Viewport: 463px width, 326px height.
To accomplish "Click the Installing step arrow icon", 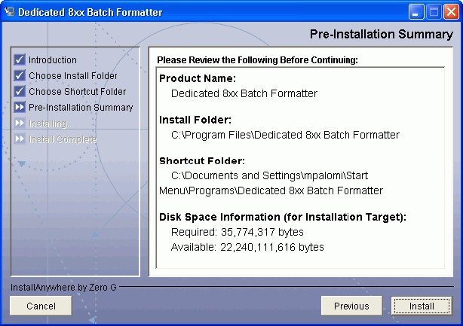I will (20, 123).
